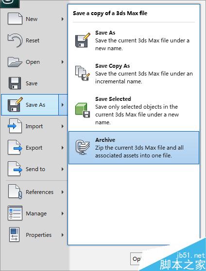Select Archive zip file entry
The image size is (206, 271).
point(134,148)
